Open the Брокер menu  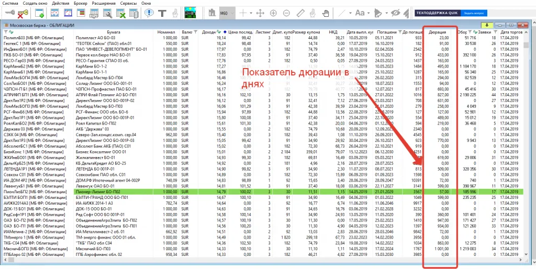[81, 3]
